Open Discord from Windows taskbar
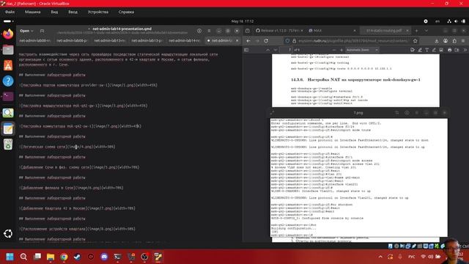The image size is (469, 264). tap(104, 257)
